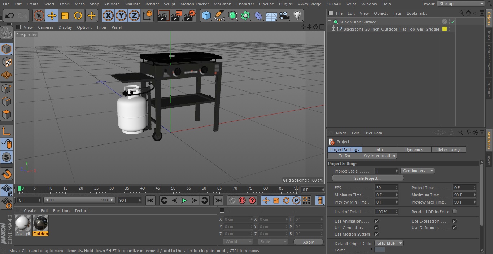Select the Scale tool icon
493x254 pixels.
tap(65, 15)
